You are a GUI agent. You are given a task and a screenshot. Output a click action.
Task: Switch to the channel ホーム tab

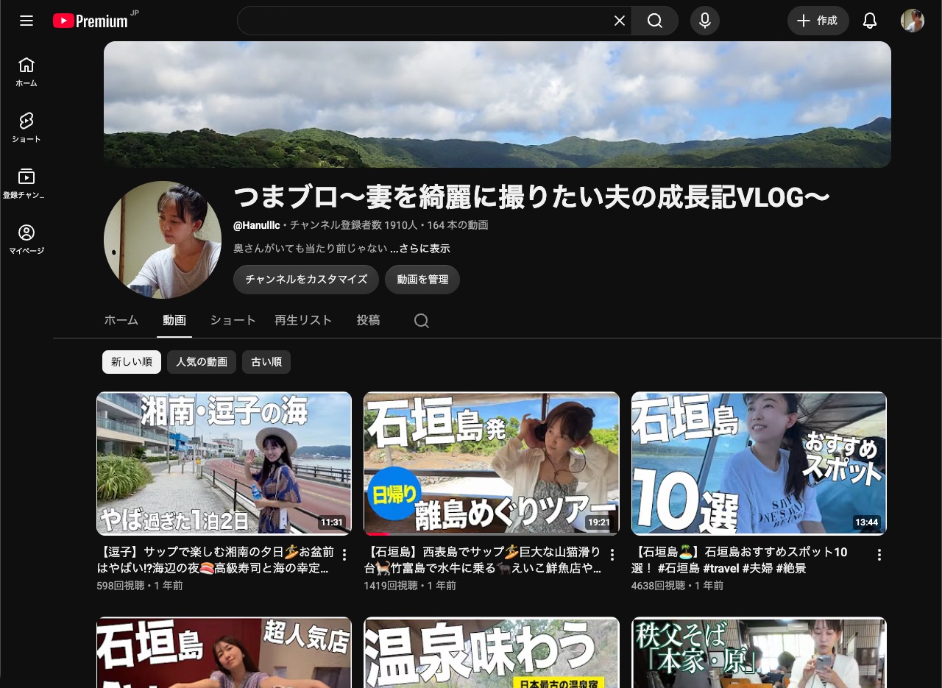121,320
